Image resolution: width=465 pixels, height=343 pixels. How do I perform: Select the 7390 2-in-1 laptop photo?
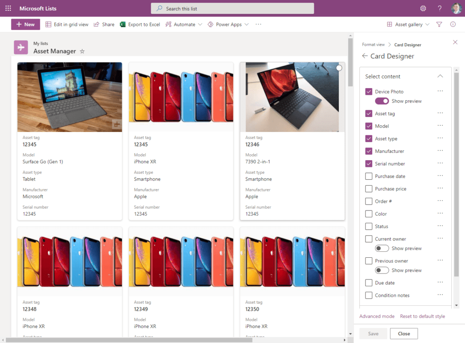(x=292, y=97)
